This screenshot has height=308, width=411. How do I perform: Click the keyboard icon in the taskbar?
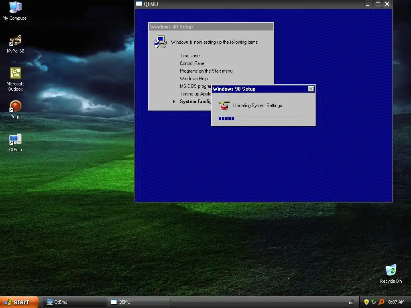pos(352,302)
